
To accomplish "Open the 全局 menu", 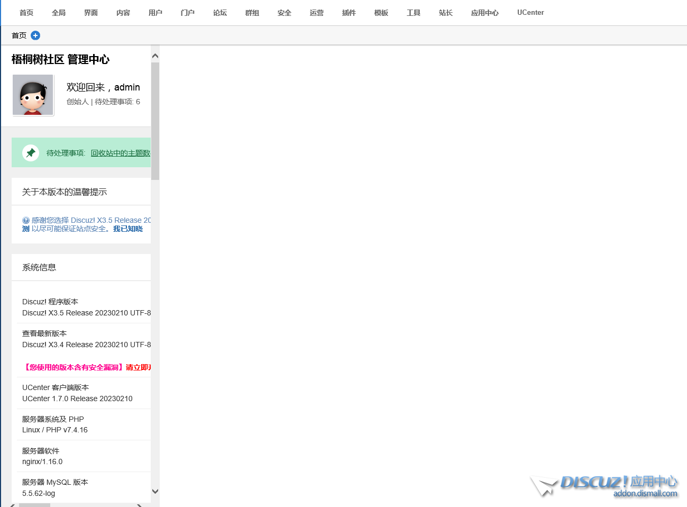I will tap(59, 13).
